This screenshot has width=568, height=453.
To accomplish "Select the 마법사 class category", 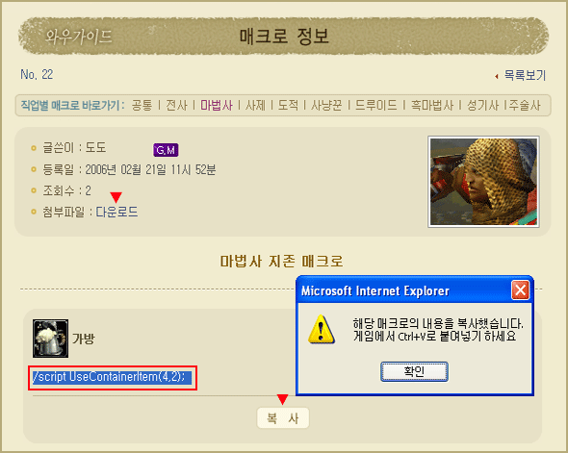I will click(x=217, y=105).
